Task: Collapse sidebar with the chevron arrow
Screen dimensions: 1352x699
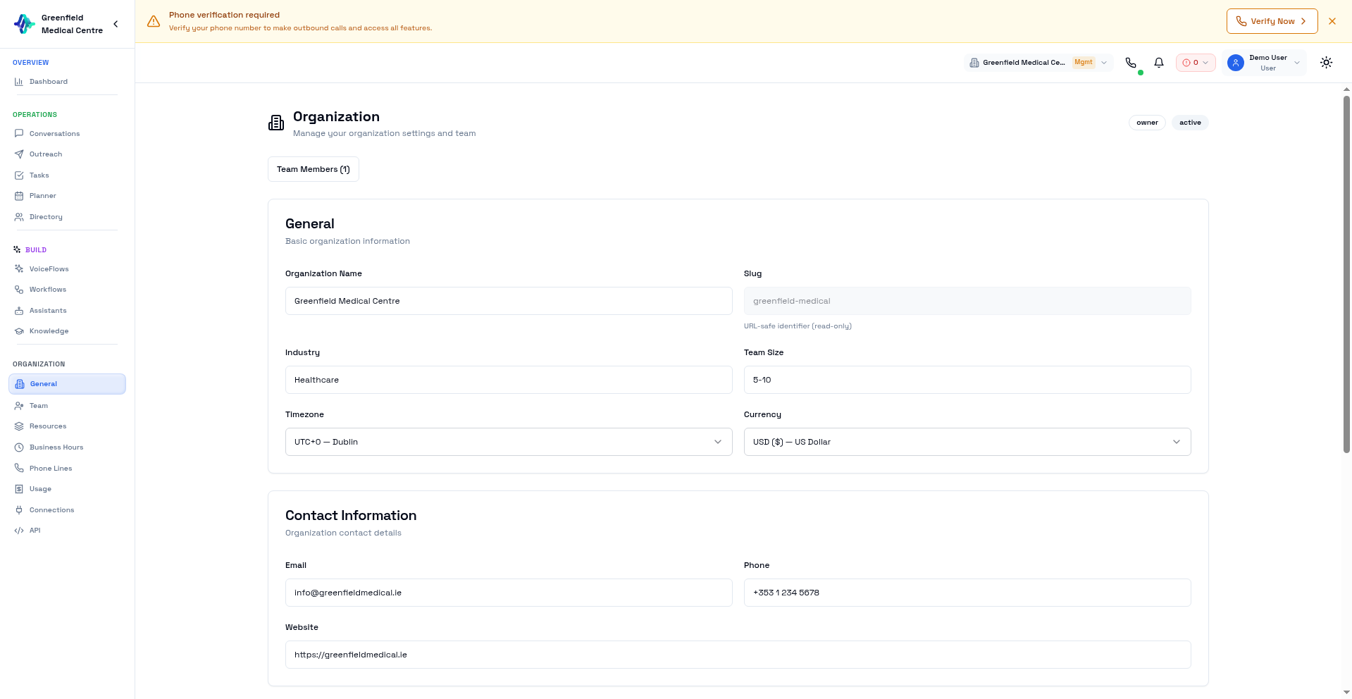Action: [x=116, y=24]
